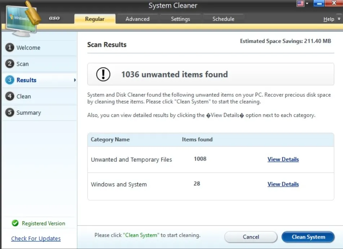Click the number 5 Summary step icon
This screenshot has width=343, height=249.
[x=10, y=113]
